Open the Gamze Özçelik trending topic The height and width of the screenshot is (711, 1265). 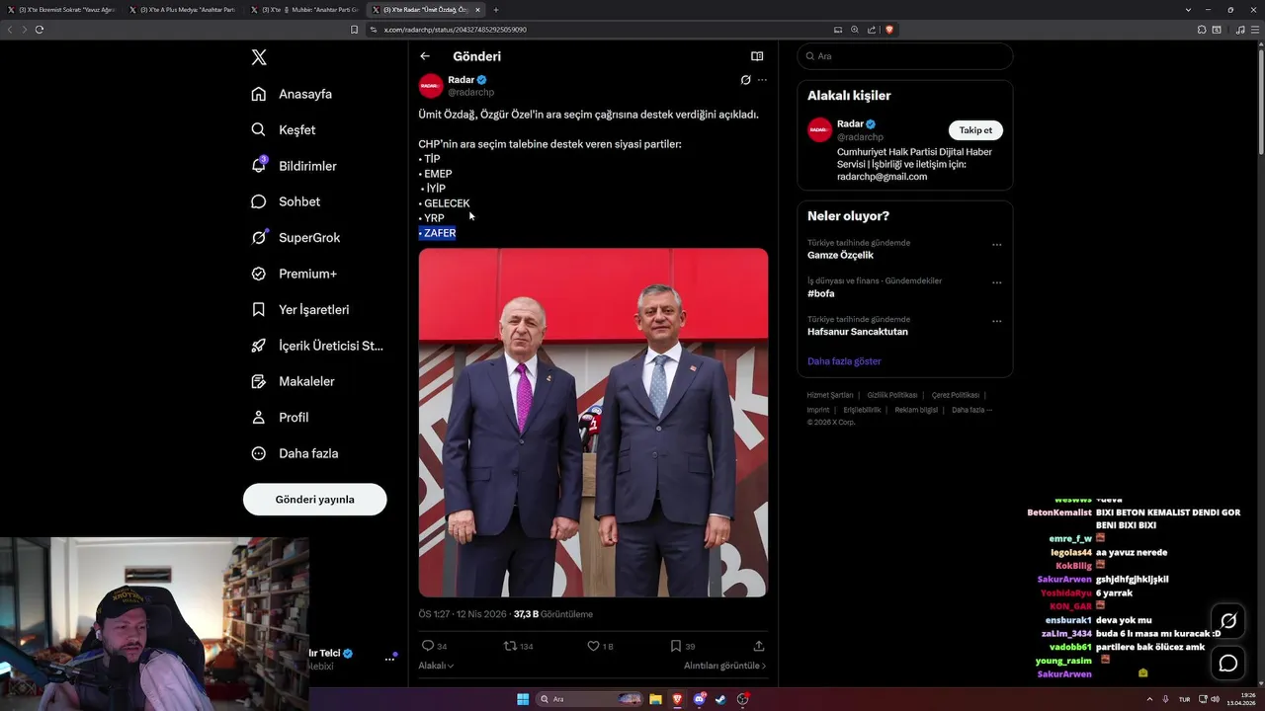840,255
